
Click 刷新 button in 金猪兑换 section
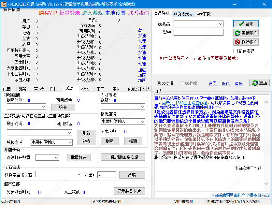pos(86,133)
